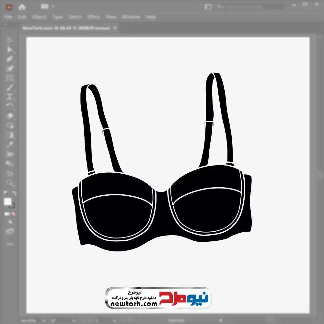Image resolution: width=324 pixels, height=324 pixels.
Task: Open the Effect menu
Action: tap(94, 17)
